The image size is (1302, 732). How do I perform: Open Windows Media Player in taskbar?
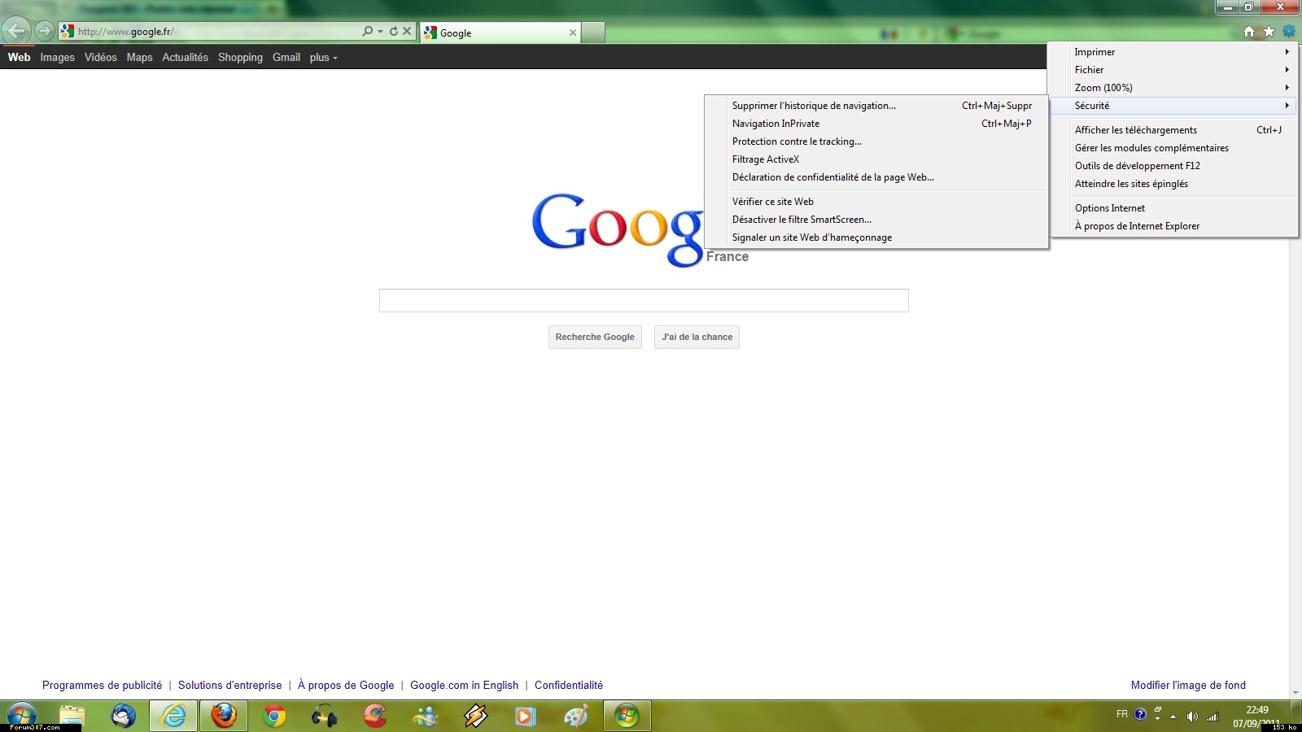[526, 716]
